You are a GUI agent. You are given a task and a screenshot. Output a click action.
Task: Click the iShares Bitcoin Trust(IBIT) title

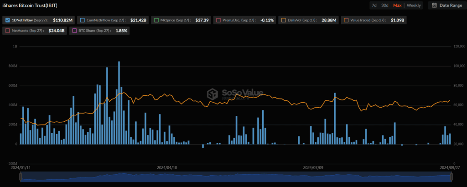coord(30,5)
